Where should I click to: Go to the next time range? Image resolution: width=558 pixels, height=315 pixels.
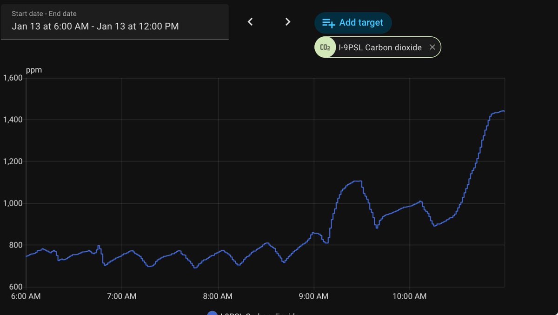[x=288, y=22]
